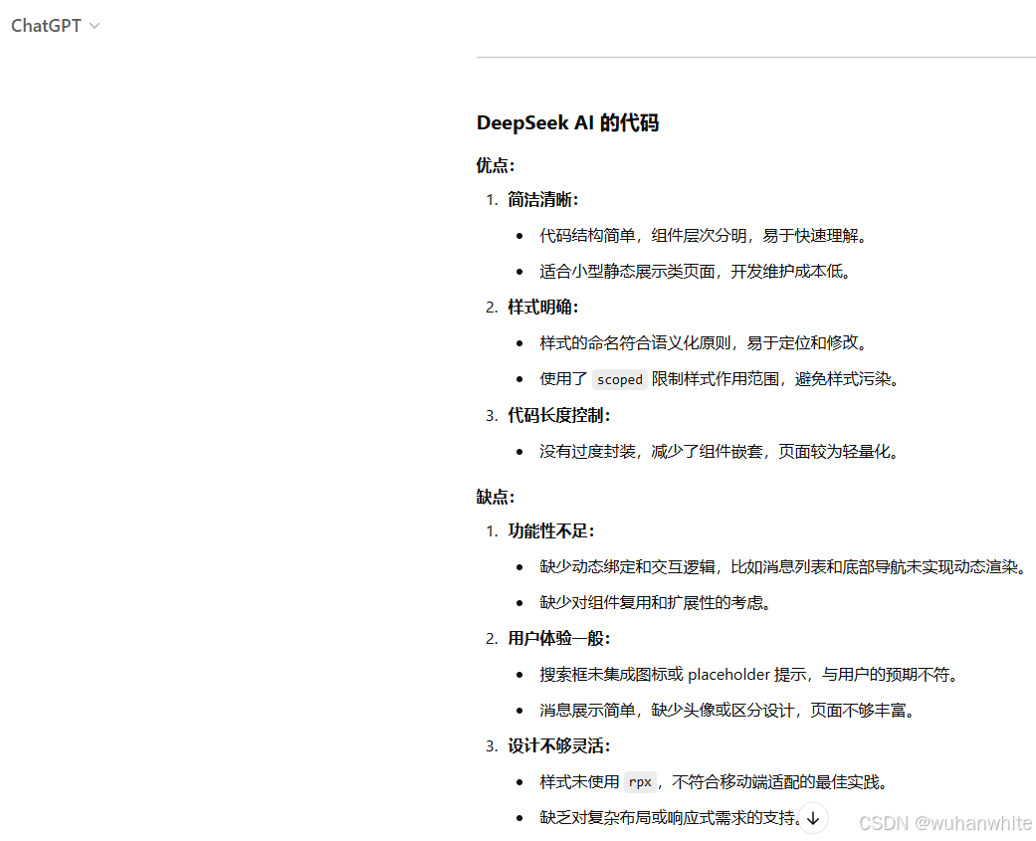
Task: Click the bullet "缺乏对复杂布局或响应式需求的支持"
Action: [x=670, y=818]
